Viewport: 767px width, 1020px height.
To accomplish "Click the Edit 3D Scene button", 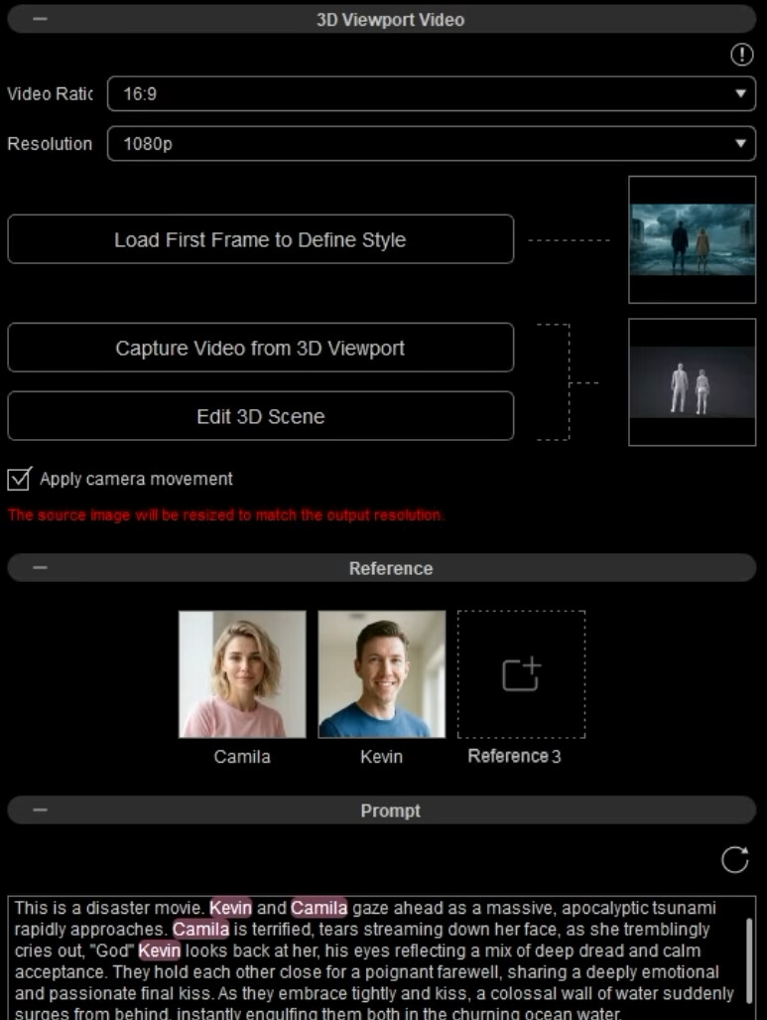I will (x=261, y=416).
